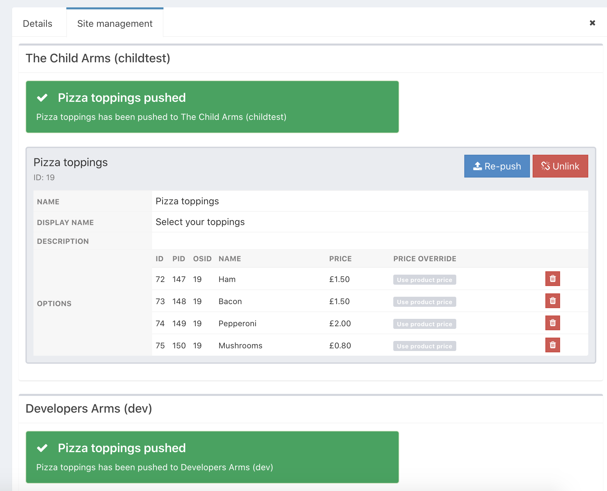Viewport: 607px width, 491px height.
Task: Click trash icon for Pepperoni
Action: pos(552,323)
